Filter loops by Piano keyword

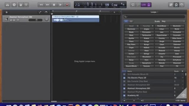(x=131, y=41)
